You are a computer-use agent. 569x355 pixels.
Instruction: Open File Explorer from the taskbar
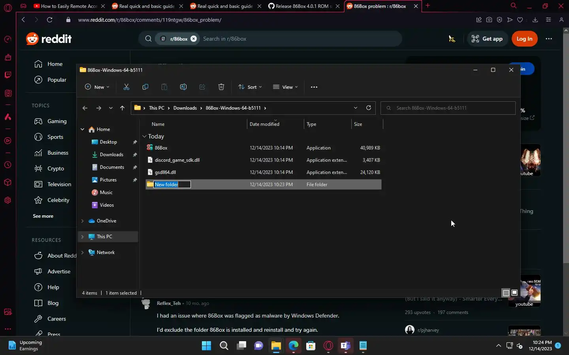tap(276, 346)
